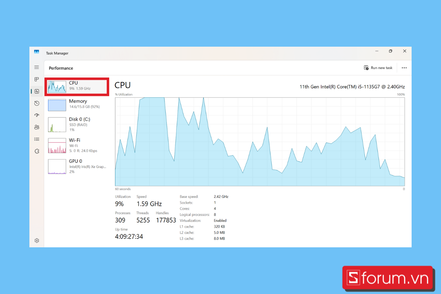The width and height of the screenshot is (441, 294).
Task: Click the L2 cache 5.0 MB value
Action: [x=219, y=233]
